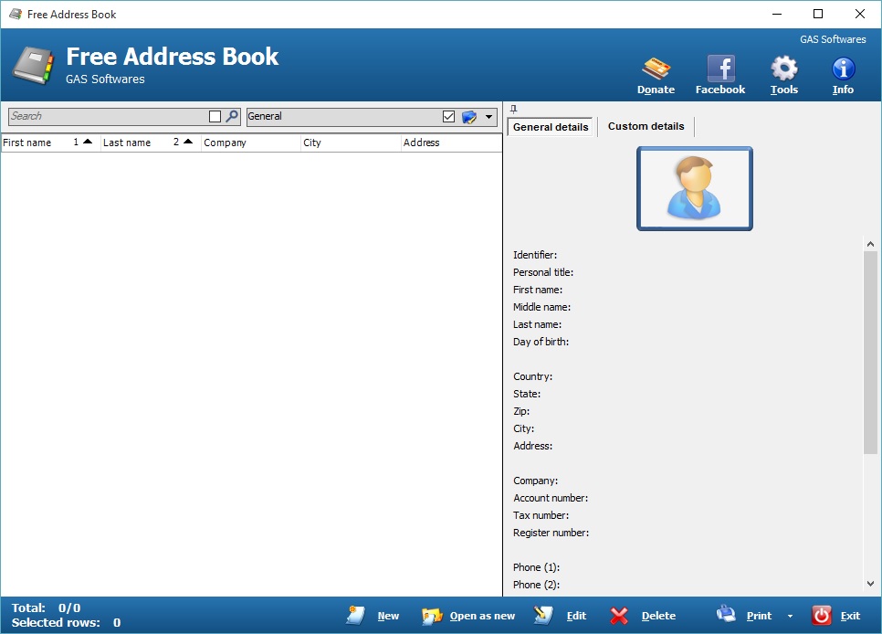Image resolution: width=882 pixels, height=634 pixels.
Task: Click the 'Phone (2):' label
Action: (x=536, y=585)
